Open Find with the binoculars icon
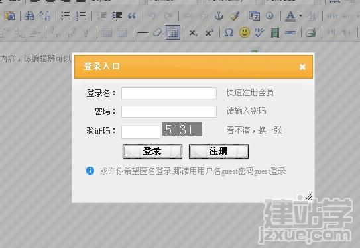 pos(29,16)
